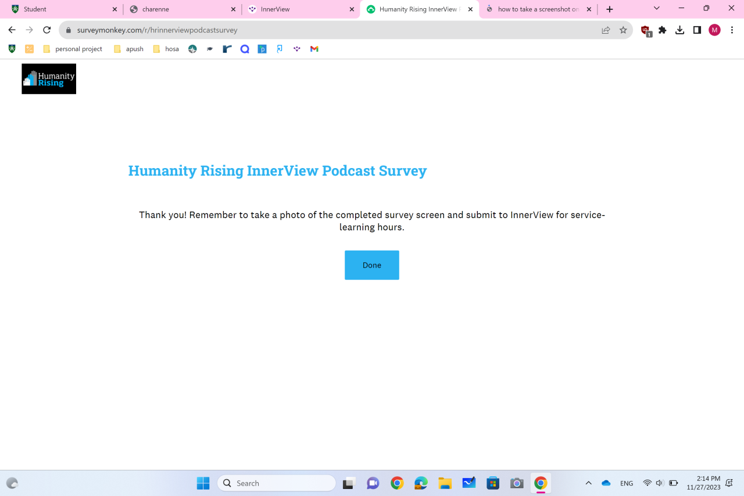The height and width of the screenshot is (496, 744).
Task: Open the blue 'p' square bookmark
Action: [x=262, y=49]
